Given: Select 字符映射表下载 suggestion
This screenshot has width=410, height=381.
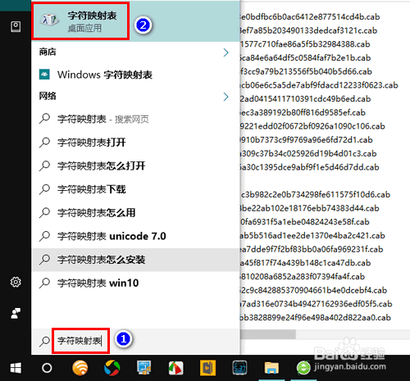Looking at the screenshot, I should pyautogui.click(x=135, y=189).
